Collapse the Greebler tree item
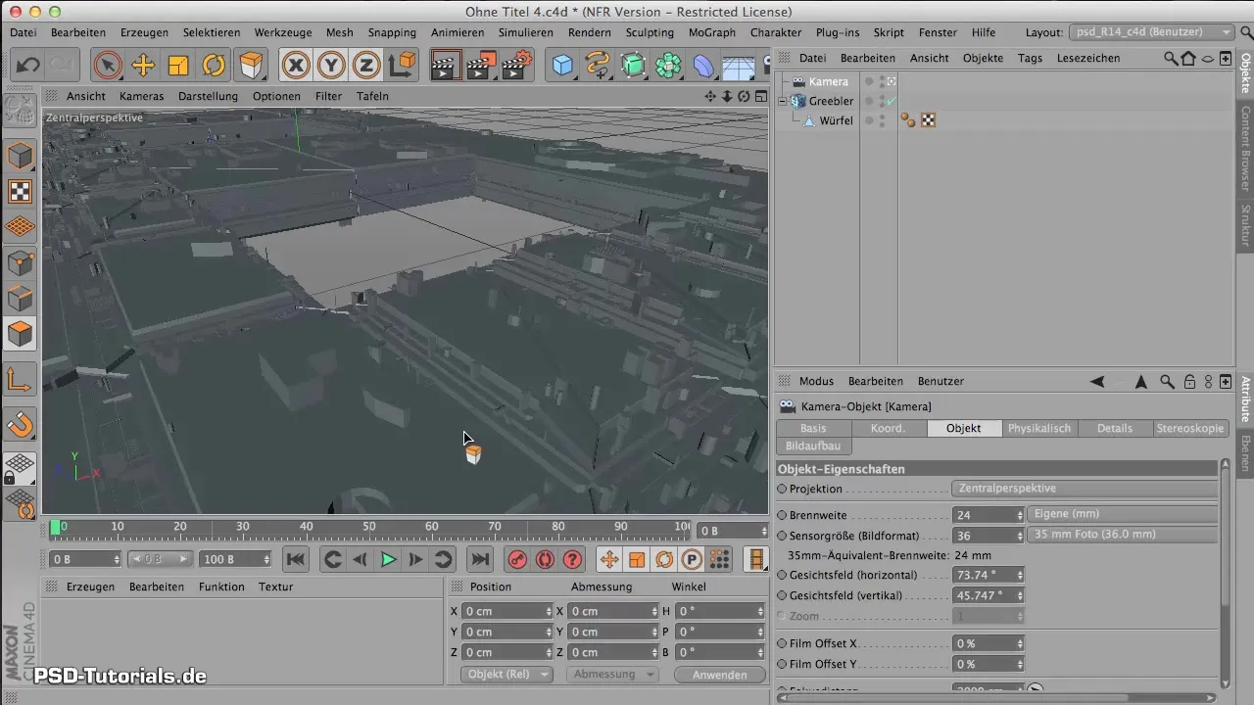 click(783, 101)
